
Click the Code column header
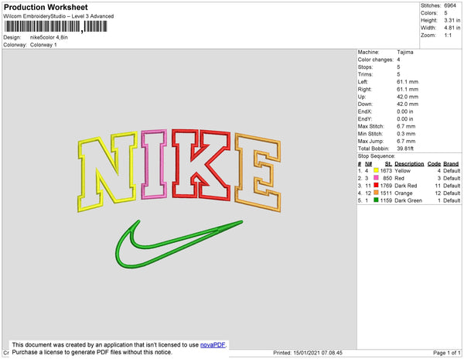(434, 164)
